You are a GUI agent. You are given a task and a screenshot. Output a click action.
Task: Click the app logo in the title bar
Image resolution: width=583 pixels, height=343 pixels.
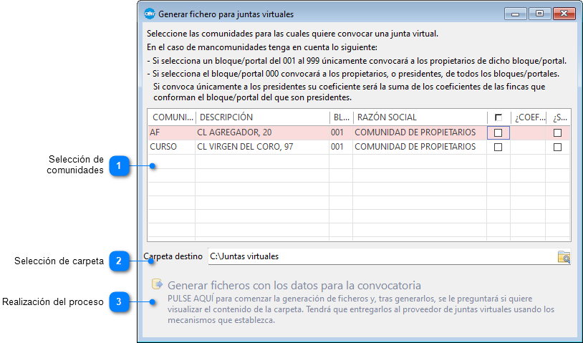(x=150, y=14)
